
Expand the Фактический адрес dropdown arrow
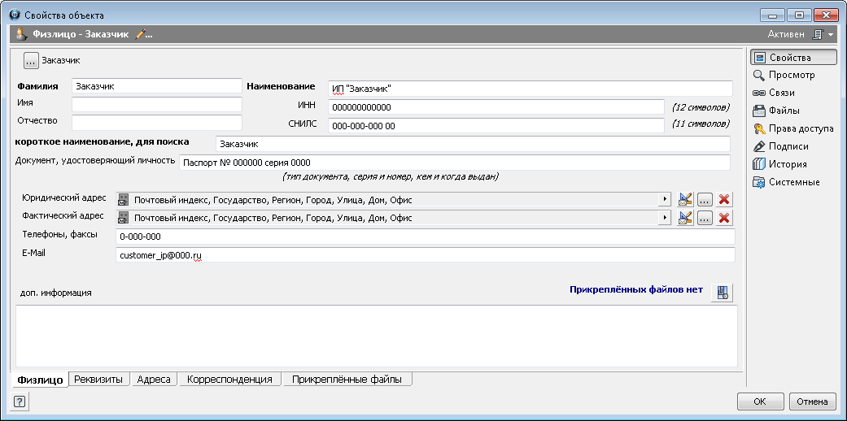tap(665, 218)
